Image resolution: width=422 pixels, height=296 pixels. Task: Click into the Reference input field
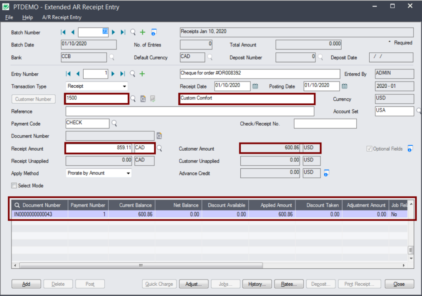pos(190,111)
